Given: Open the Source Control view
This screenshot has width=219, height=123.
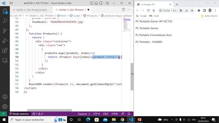Looking at the screenshot, I should pos(5,30).
